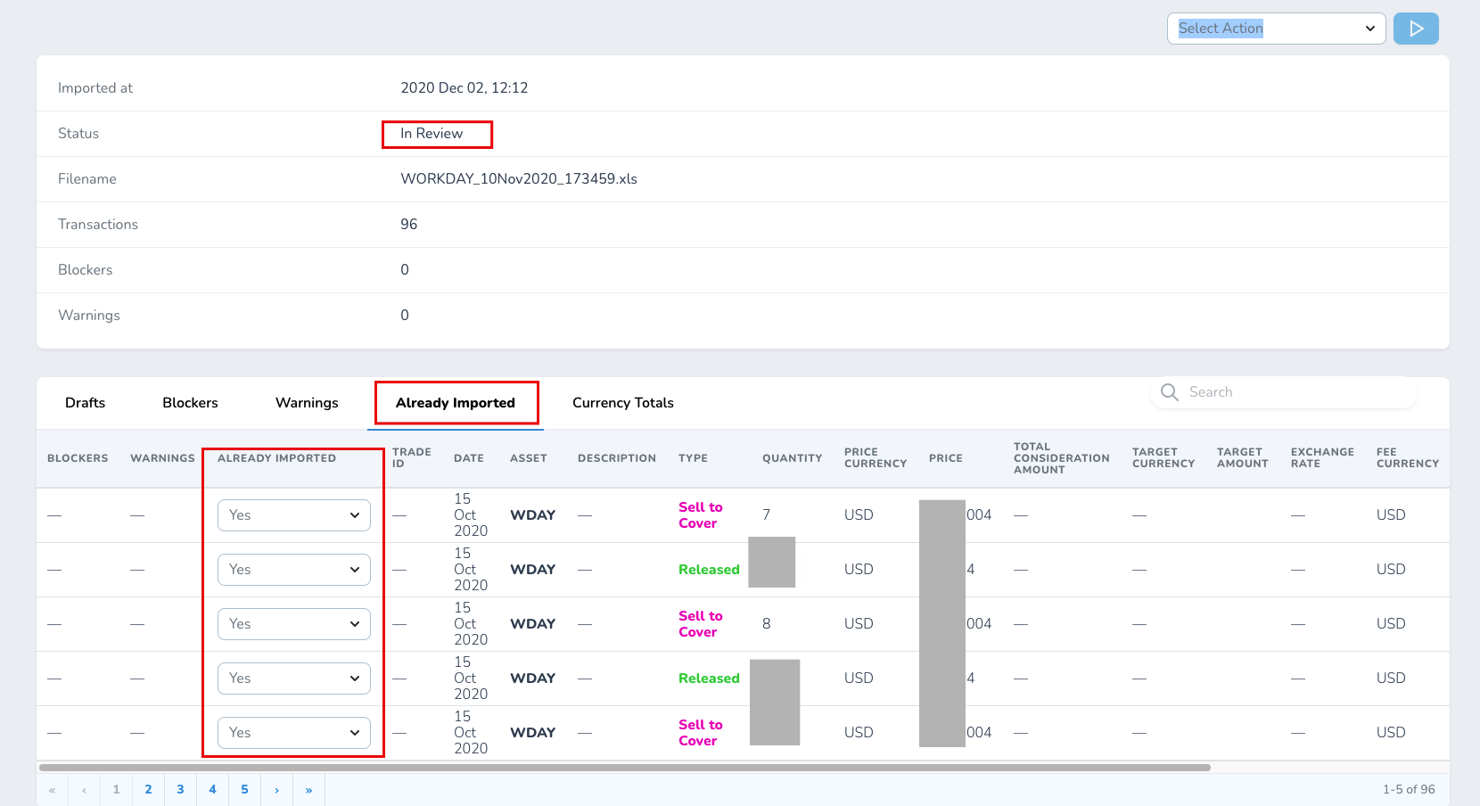Go to page 5 of results

(x=244, y=790)
